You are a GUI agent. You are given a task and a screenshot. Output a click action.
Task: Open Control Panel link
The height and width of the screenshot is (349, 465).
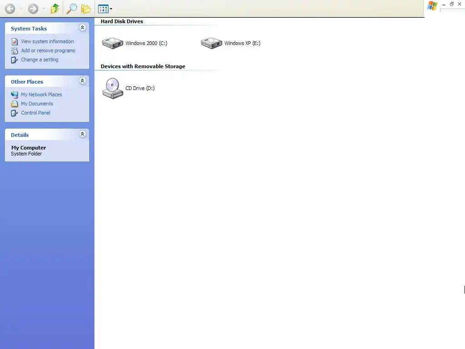[x=35, y=113]
